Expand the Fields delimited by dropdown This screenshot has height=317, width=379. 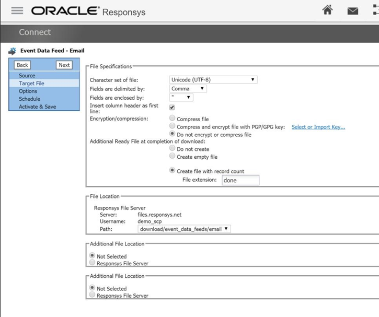click(x=188, y=89)
